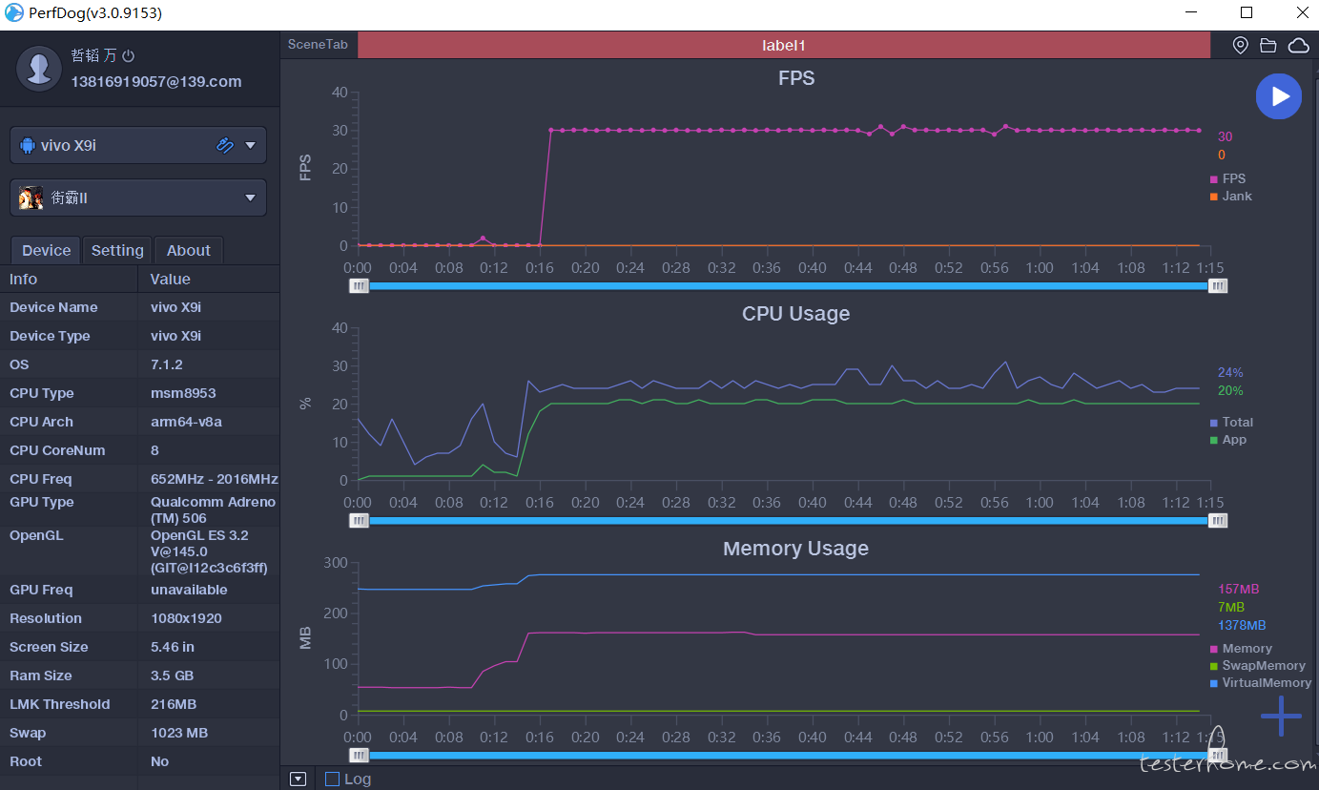1319x790 pixels.
Task: Click the 街霸II game app icon
Action: [x=31, y=197]
